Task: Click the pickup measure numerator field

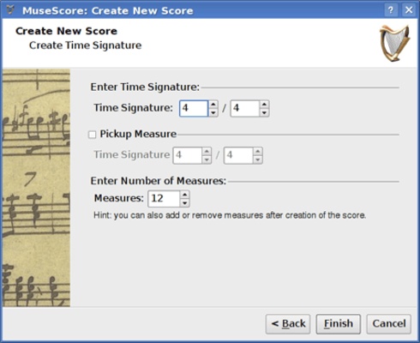Action: [x=187, y=155]
